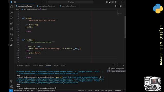This screenshot has width=164, height=92.
Task: Open the Search view in activity bar
Action: pos(12,12)
